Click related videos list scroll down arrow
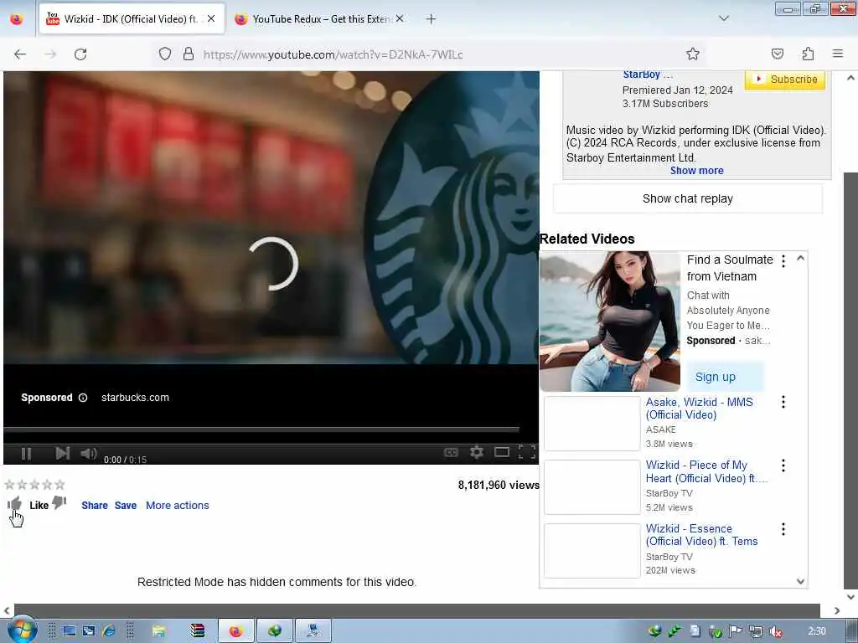The height and width of the screenshot is (643, 858). [x=800, y=581]
